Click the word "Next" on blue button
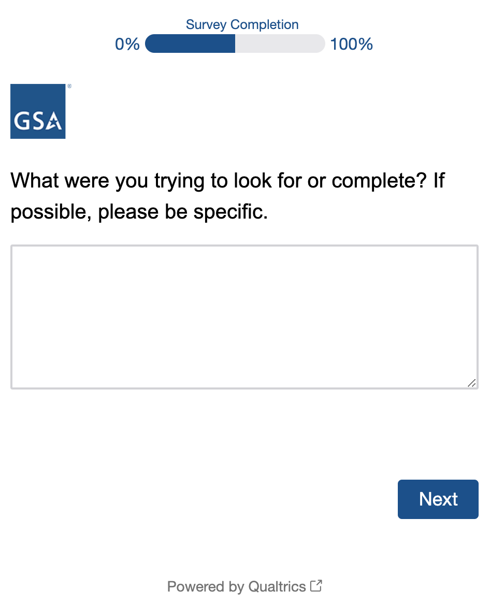The height and width of the screenshot is (605, 490). pyautogui.click(x=438, y=499)
